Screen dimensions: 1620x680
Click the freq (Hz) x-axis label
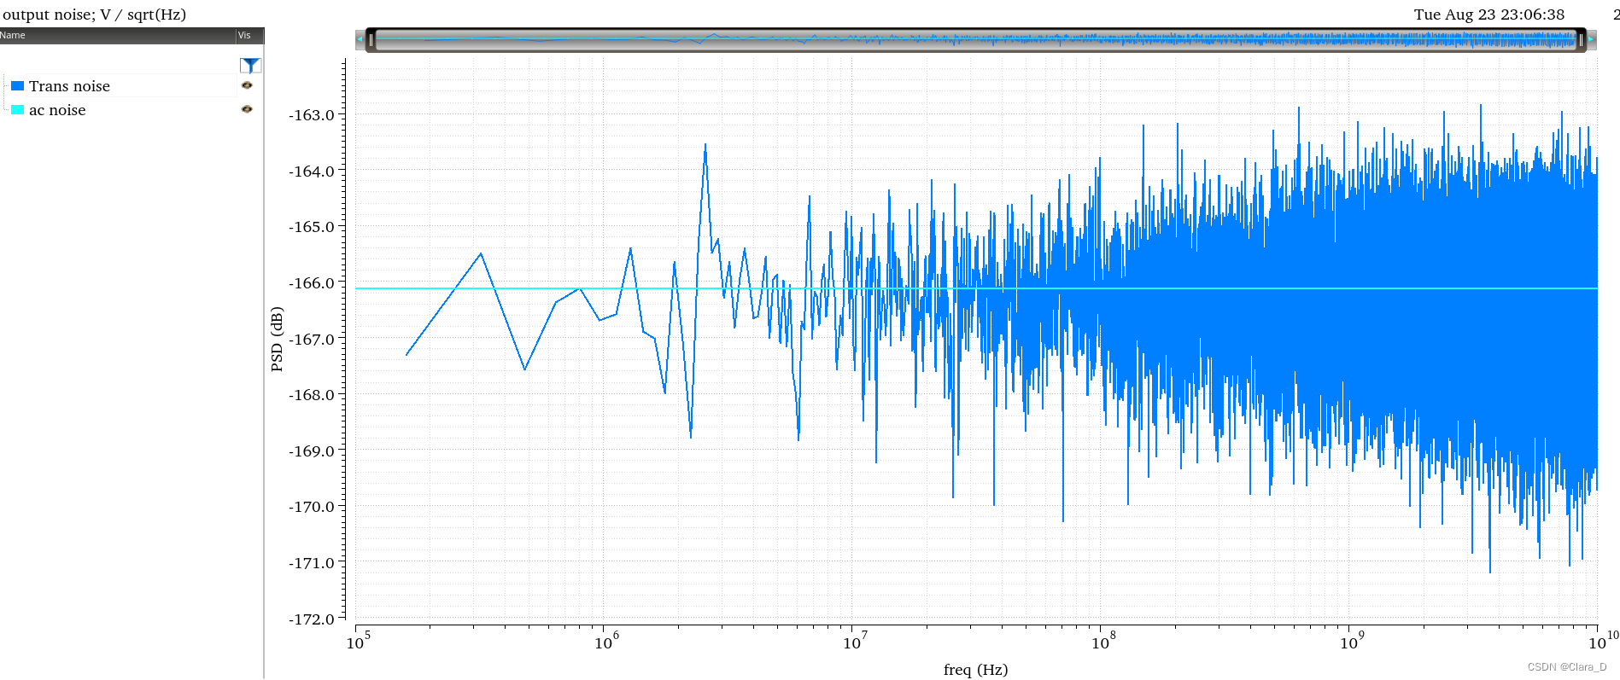click(x=975, y=670)
